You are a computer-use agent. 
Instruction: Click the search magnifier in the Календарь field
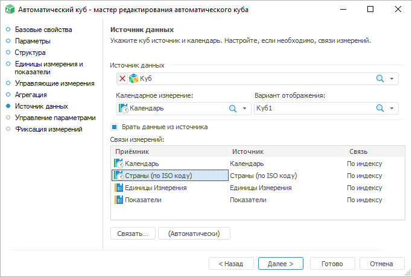coord(232,108)
